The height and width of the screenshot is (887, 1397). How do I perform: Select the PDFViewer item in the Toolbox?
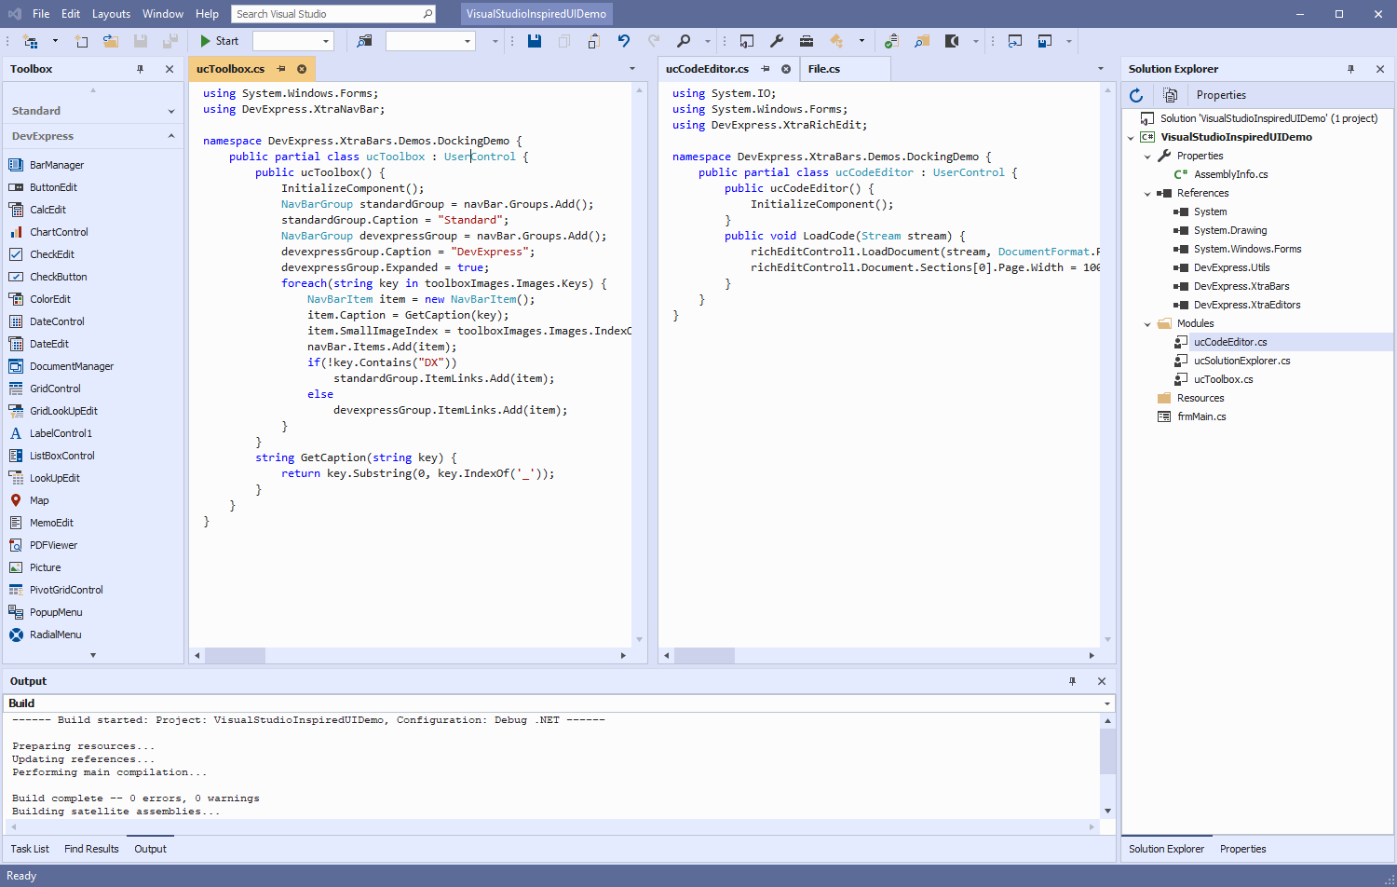[55, 544]
